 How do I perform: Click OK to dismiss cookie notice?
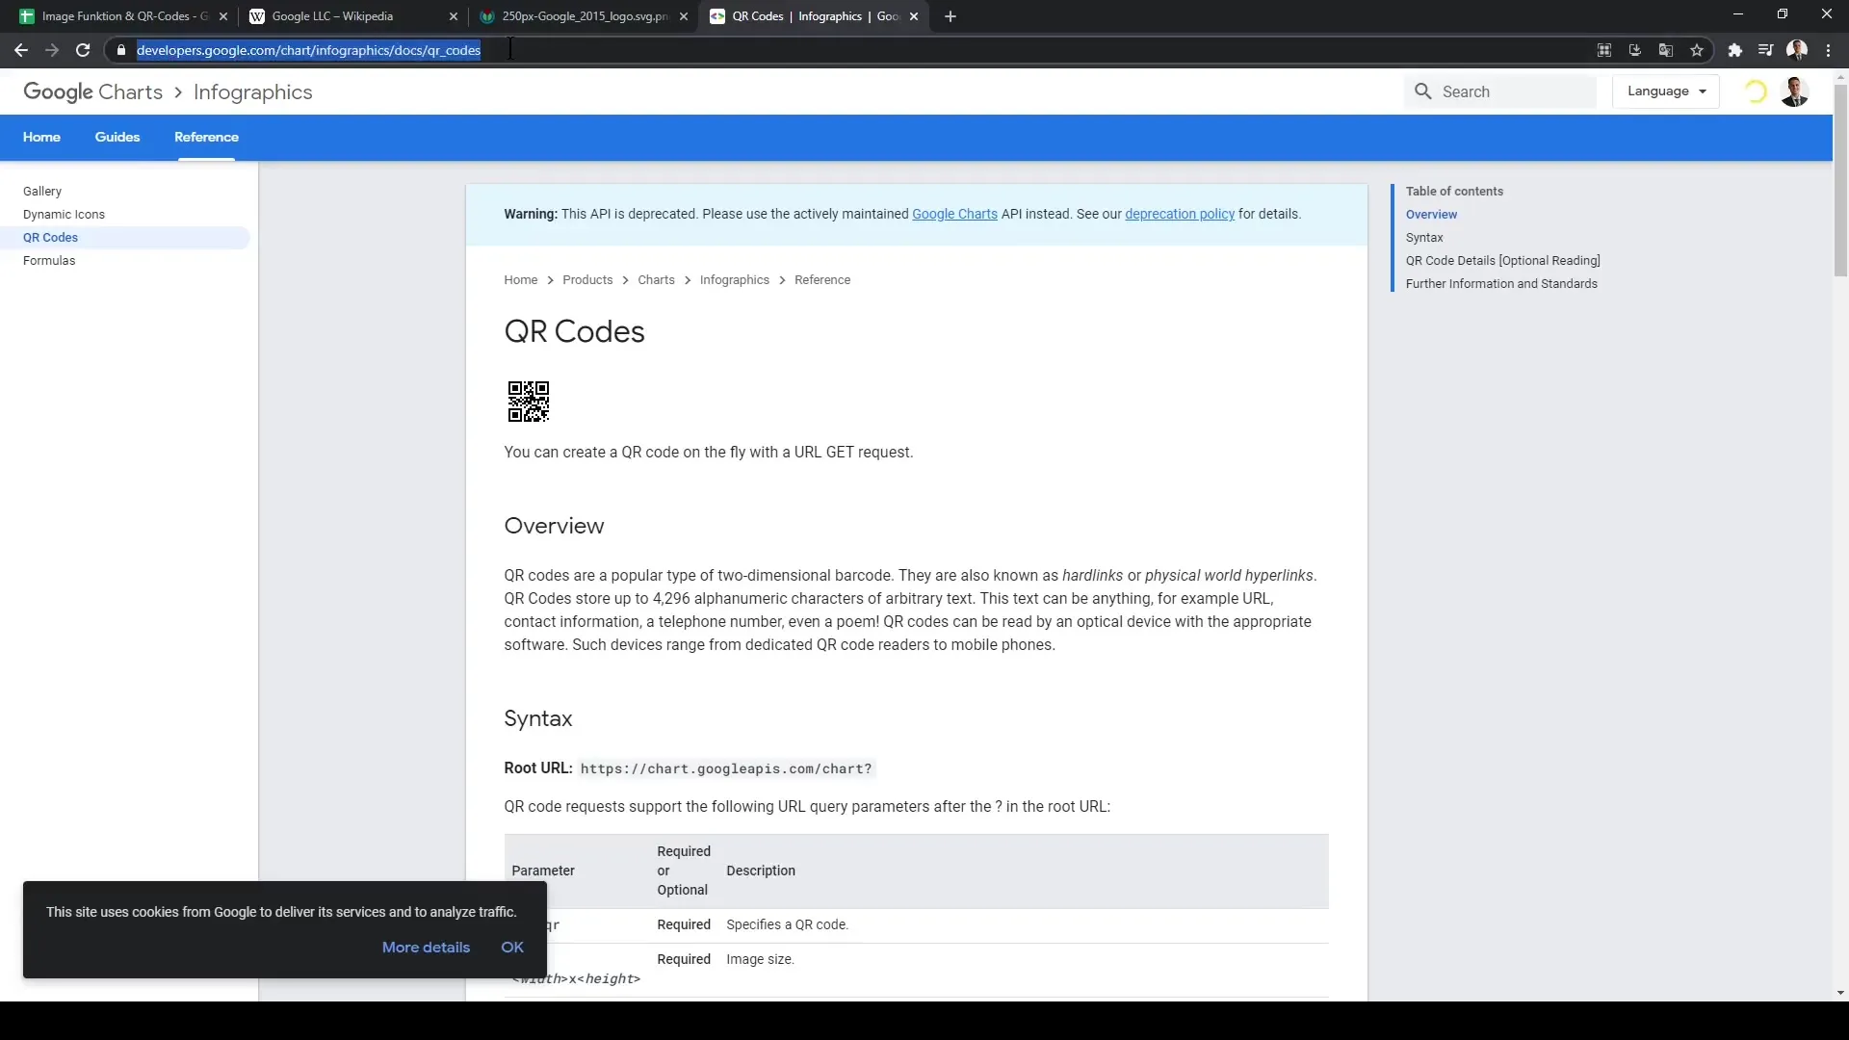point(512,948)
